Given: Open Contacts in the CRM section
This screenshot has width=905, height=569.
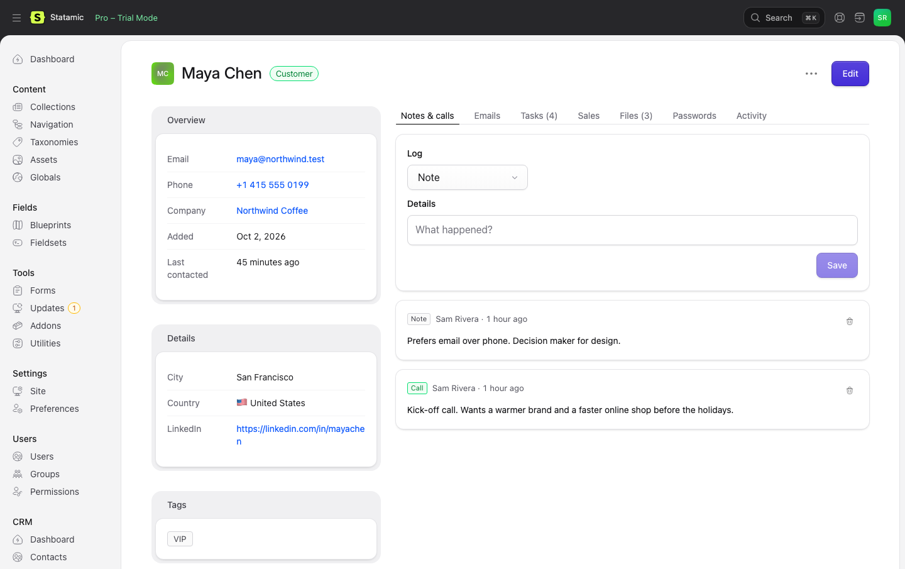Looking at the screenshot, I should point(48,557).
